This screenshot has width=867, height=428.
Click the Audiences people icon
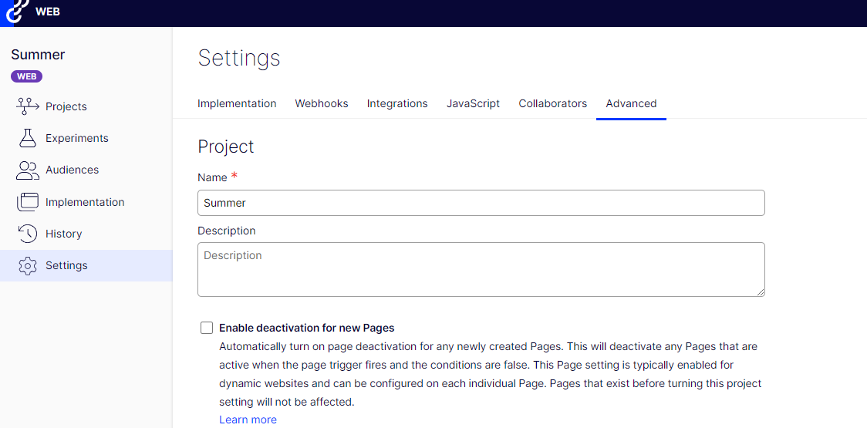[28, 170]
